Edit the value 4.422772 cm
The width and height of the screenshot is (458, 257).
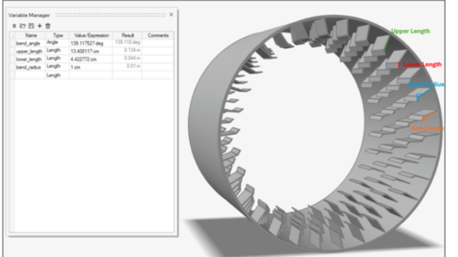91,59
